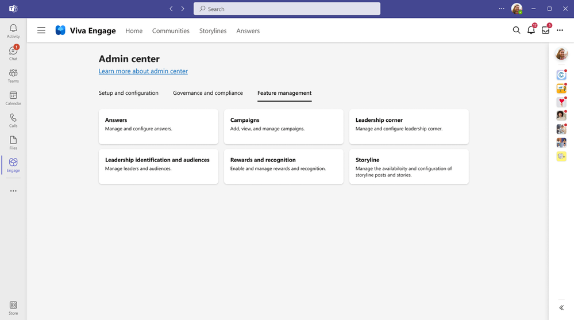Viewport: 574px width, 320px height.
Task: Open the office meeting photo community thumbnail
Action: (561, 129)
